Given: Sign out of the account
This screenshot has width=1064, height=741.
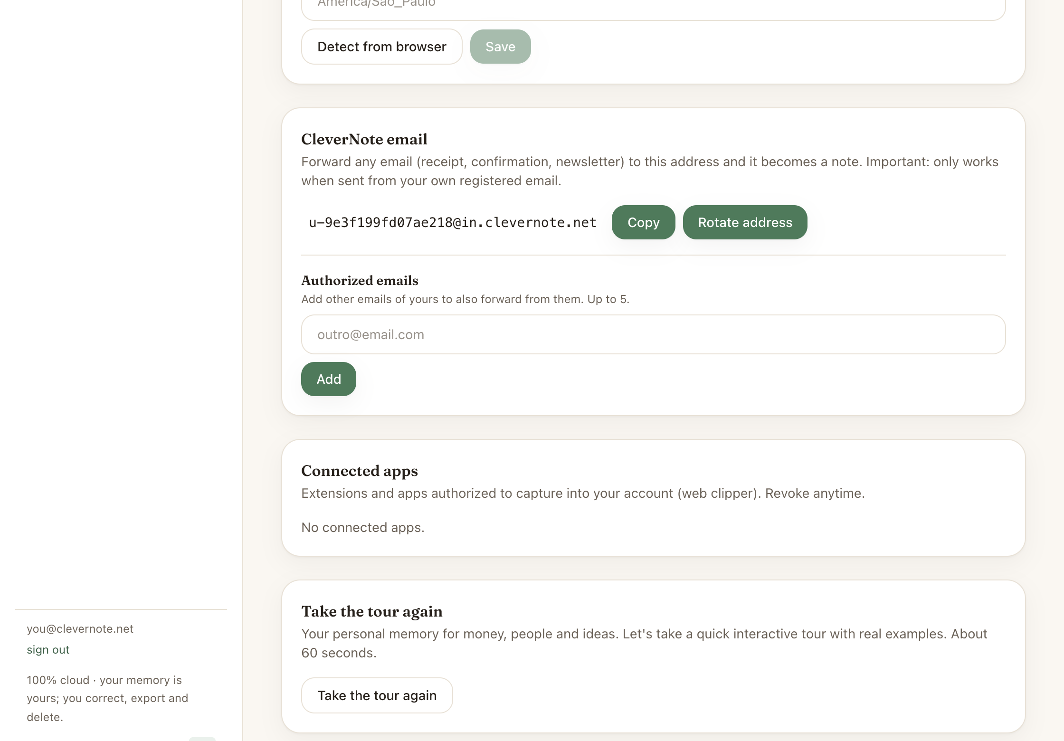Looking at the screenshot, I should coord(48,649).
